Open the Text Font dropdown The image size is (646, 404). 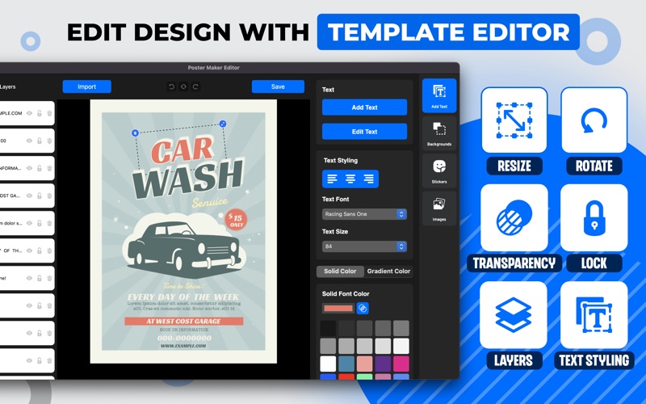click(x=364, y=214)
